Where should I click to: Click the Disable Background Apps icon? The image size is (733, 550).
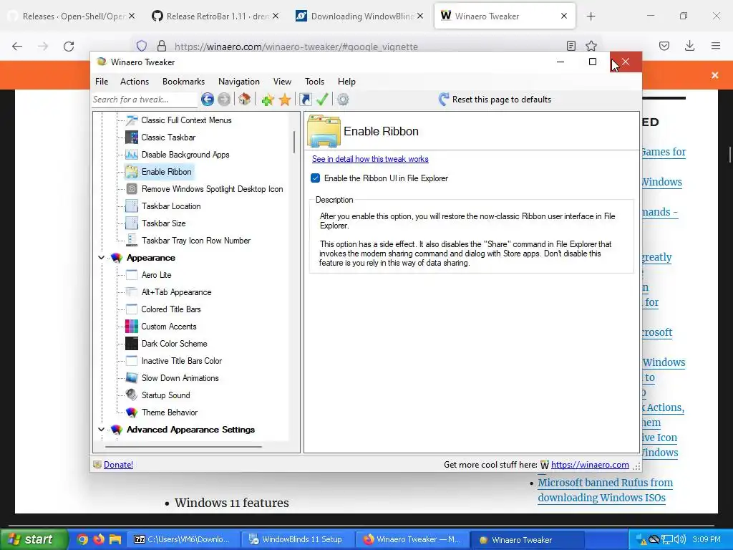coord(132,155)
